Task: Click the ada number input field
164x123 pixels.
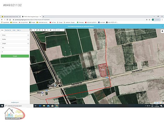Action: [x=15, y=48]
